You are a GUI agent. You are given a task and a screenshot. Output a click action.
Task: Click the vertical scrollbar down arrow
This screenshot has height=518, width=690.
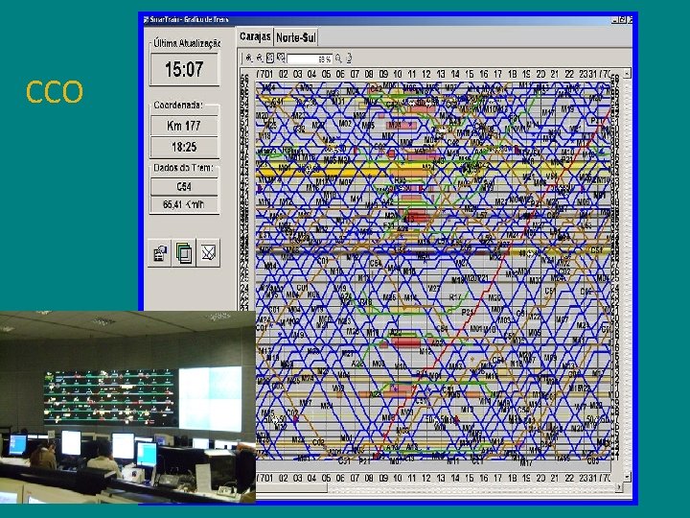[x=628, y=477]
